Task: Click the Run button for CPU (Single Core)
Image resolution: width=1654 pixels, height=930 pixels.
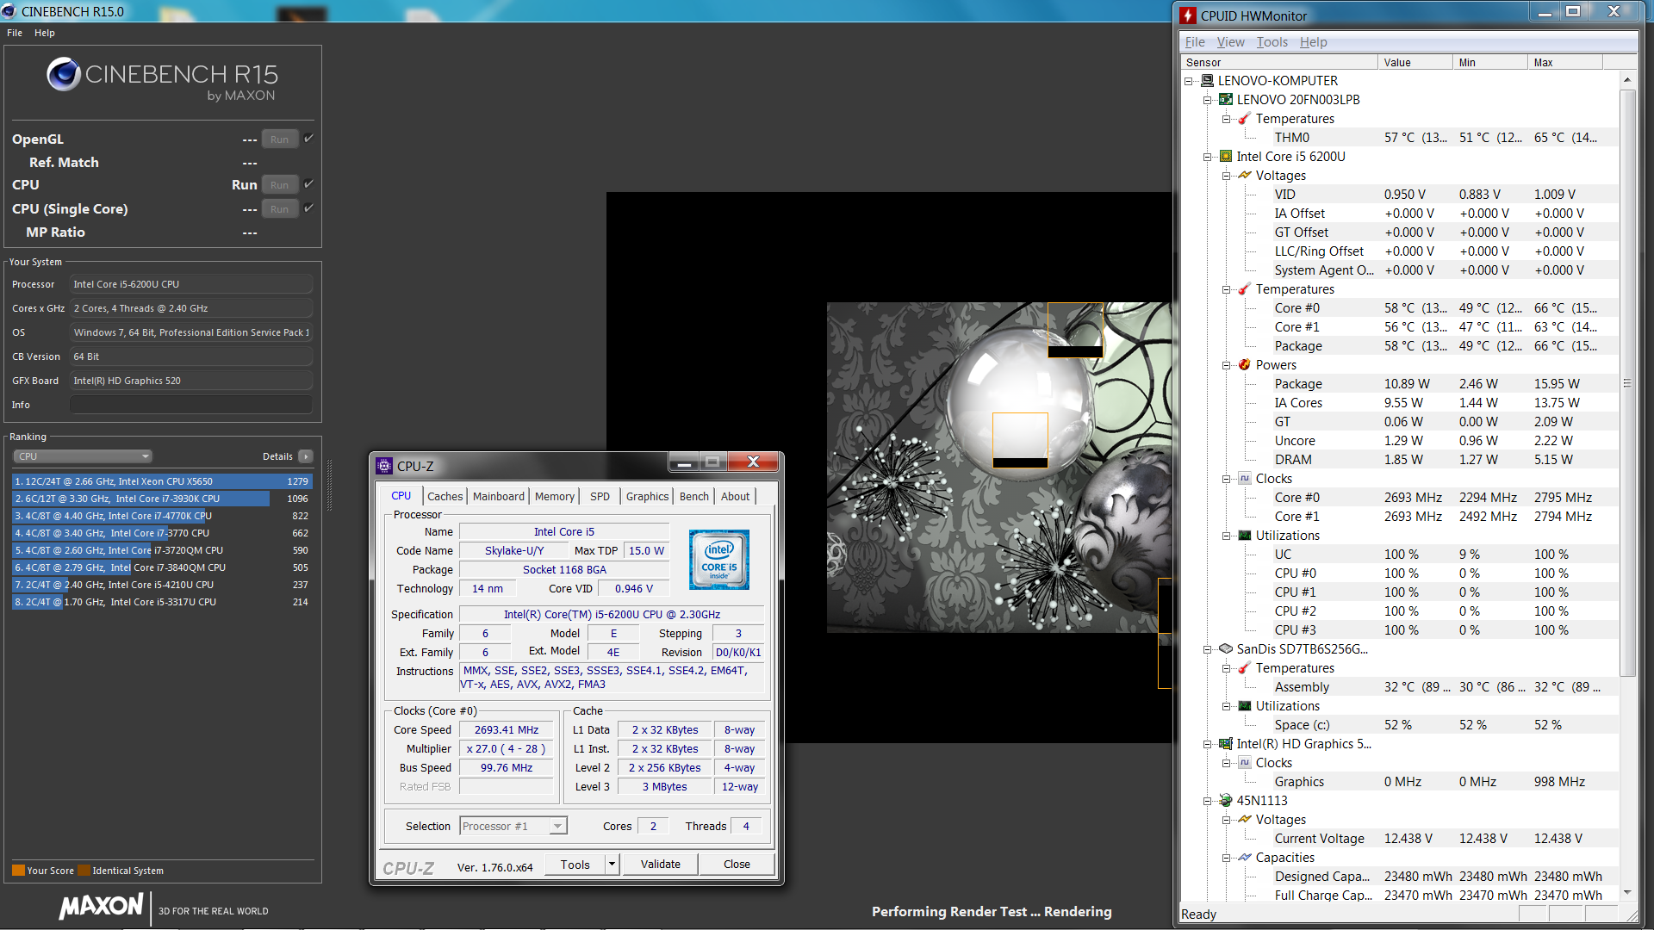Action: pyautogui.click(x=279, y=208)
